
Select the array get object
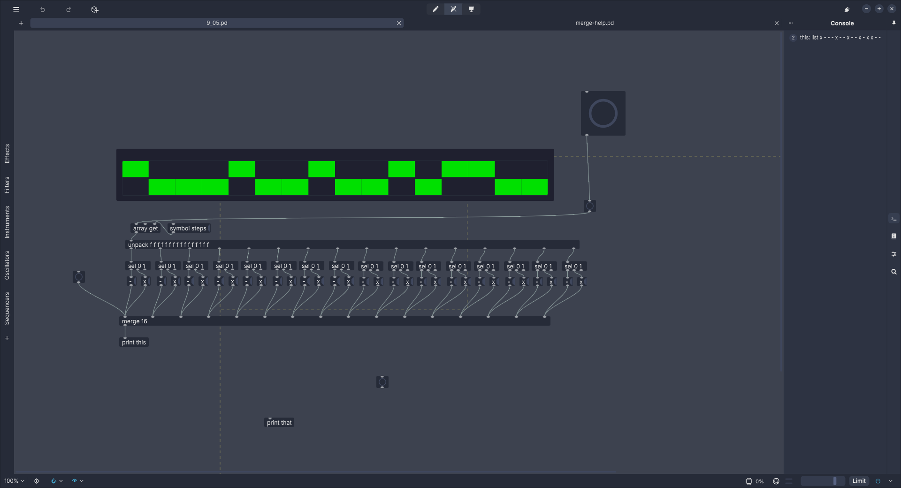[145, 229]
